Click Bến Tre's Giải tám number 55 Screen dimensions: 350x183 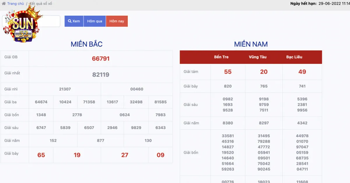[228, 72]
